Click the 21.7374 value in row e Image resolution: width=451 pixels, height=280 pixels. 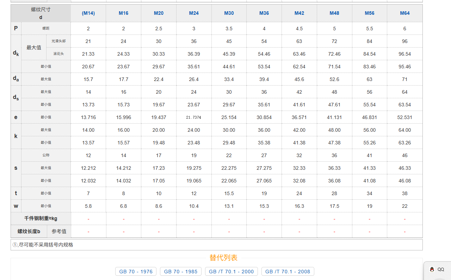pyautogui.click(x=194, y=117)
